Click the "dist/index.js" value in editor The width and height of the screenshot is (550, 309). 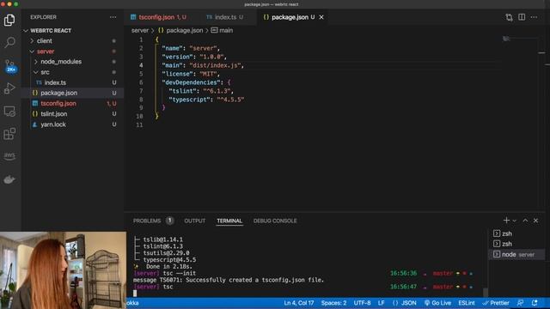[x=215, y=65]
